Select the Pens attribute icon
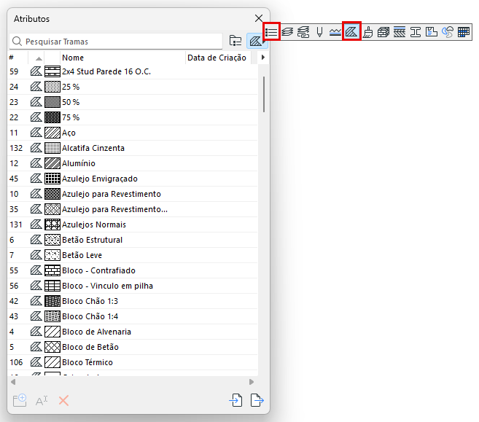Image resolution: width=479 pixels, height=422 pixels. pyautogui.click(x=319, y=32)
